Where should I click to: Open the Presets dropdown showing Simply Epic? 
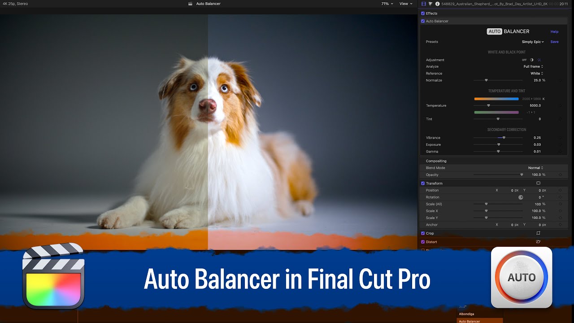point(532,42)
